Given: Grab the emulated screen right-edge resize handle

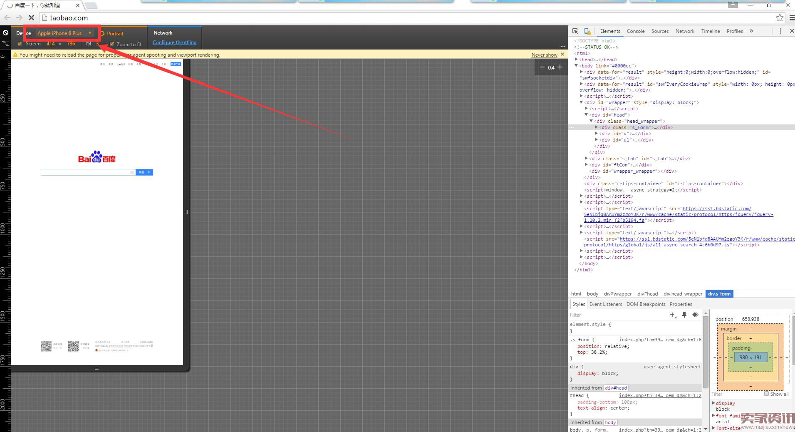Looking at the screenshot, I should point(186,212).
